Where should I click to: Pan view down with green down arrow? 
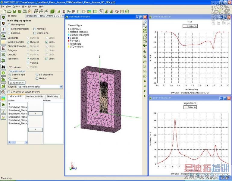(145, 96)
